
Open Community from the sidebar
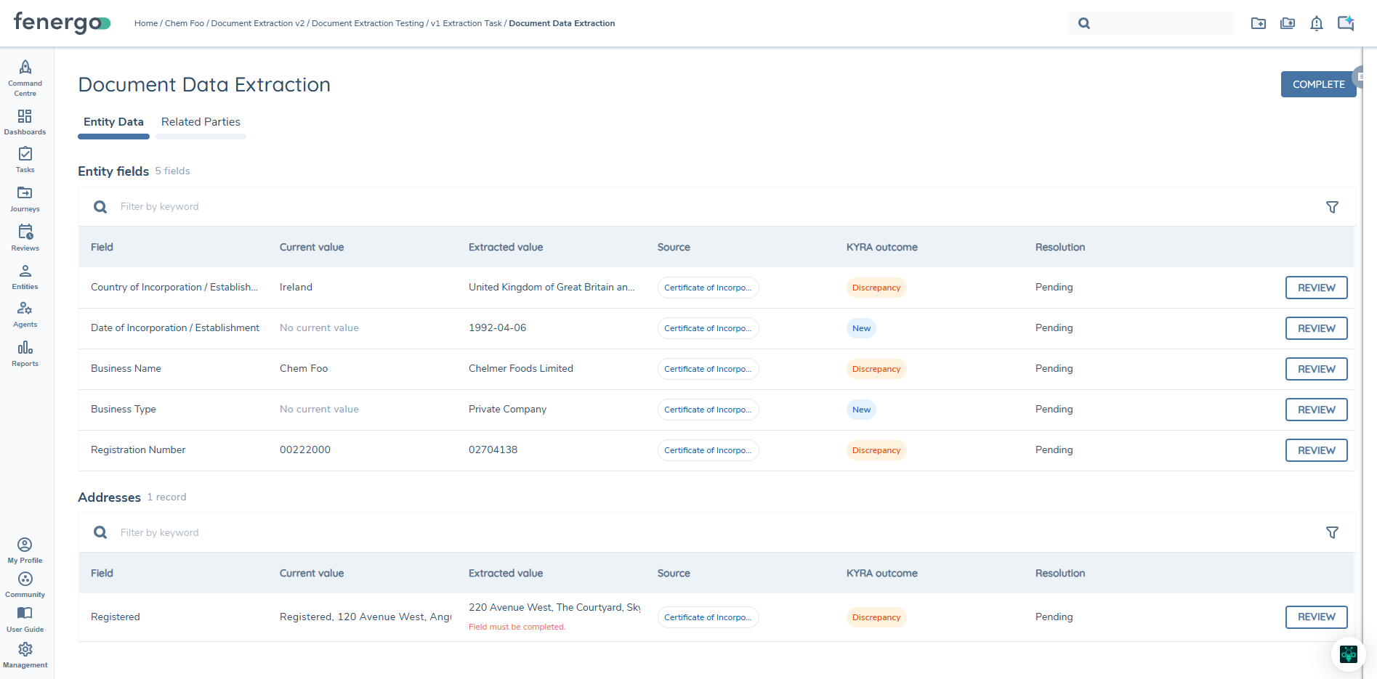(x=25, y=585)
